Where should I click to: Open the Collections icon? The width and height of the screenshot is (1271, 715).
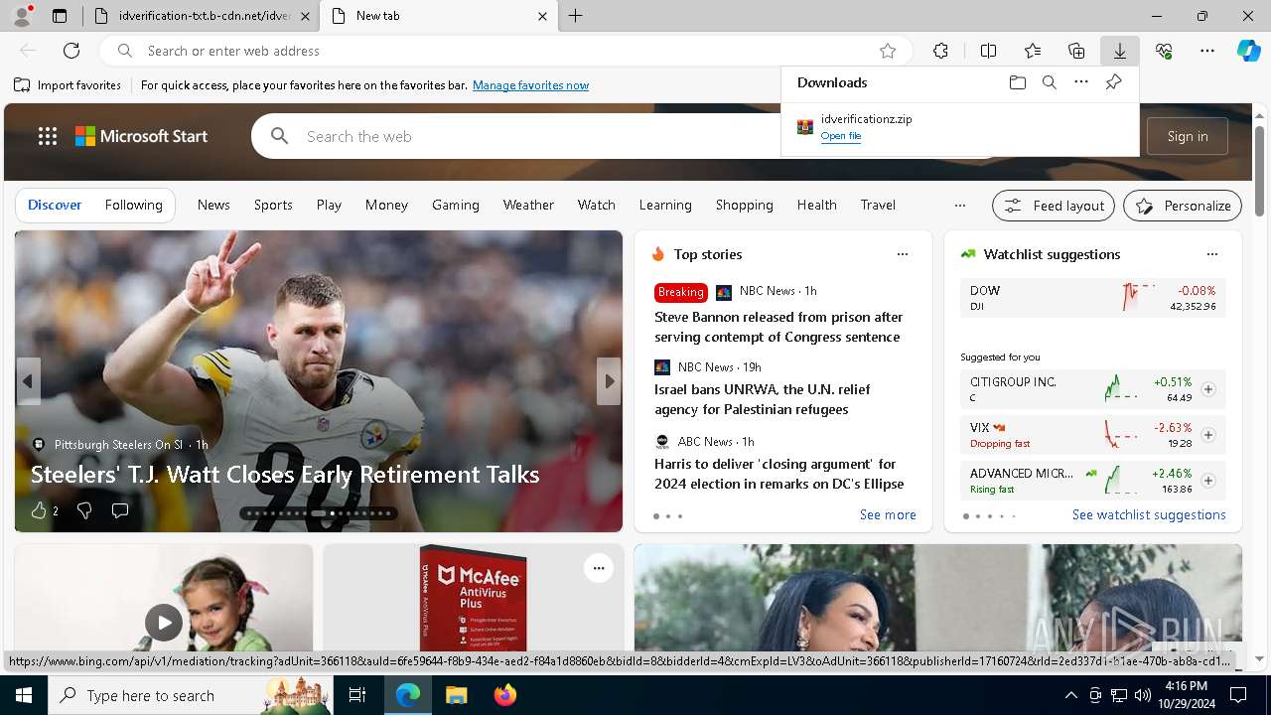pos(1076,51)
